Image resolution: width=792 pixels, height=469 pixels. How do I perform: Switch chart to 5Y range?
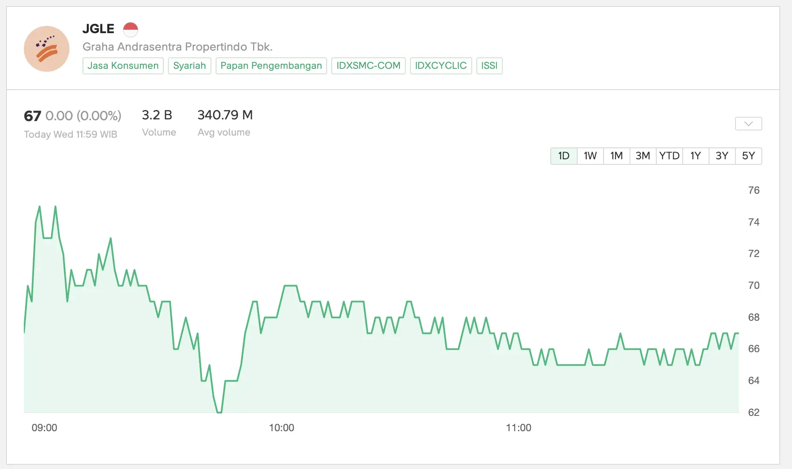(748, 156)
